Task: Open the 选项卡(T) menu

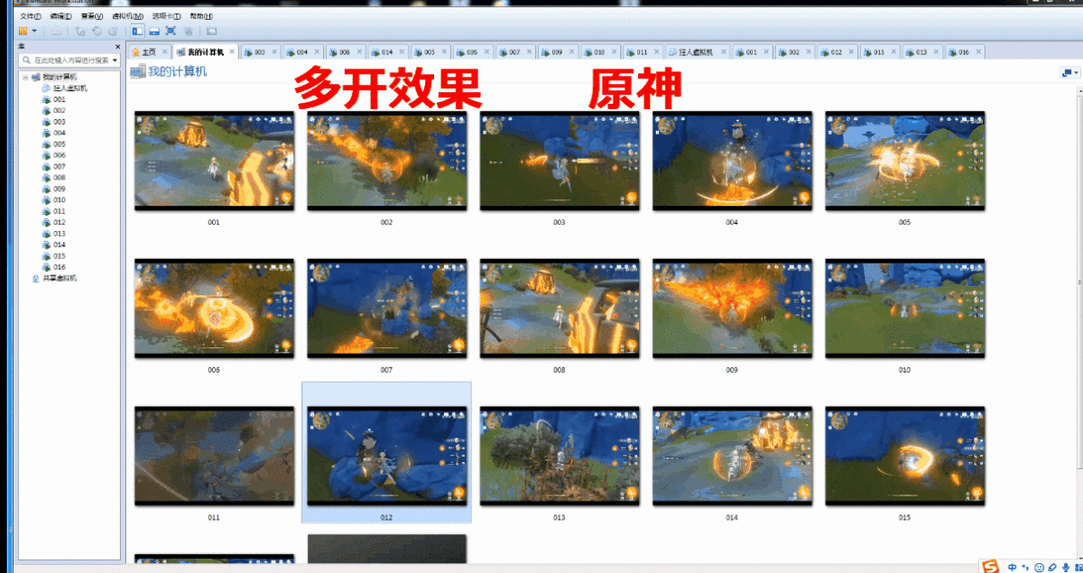Action: pos(166,16)
